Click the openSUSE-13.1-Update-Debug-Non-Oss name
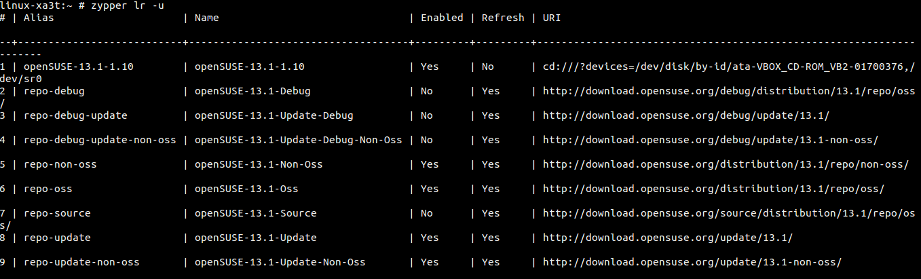The height and width of the screenshot is (279, 921). [x=298, y=140]
